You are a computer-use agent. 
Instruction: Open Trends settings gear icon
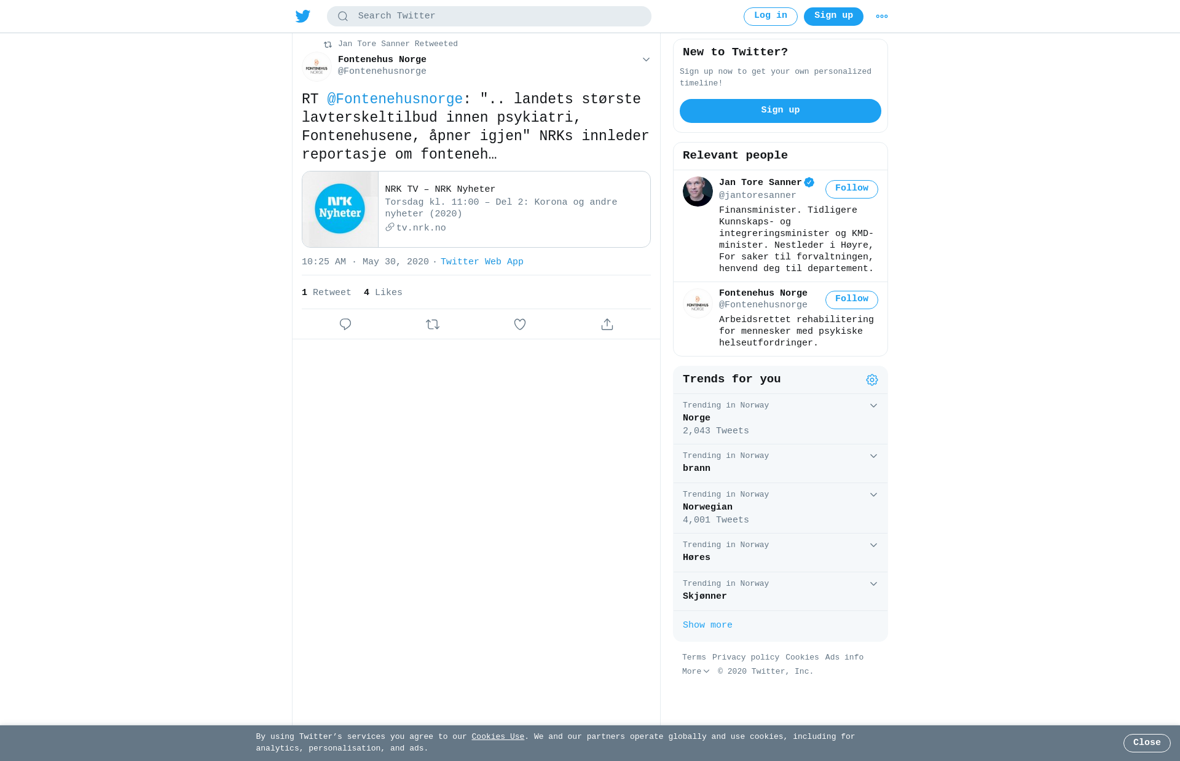(x=872, y=380)
